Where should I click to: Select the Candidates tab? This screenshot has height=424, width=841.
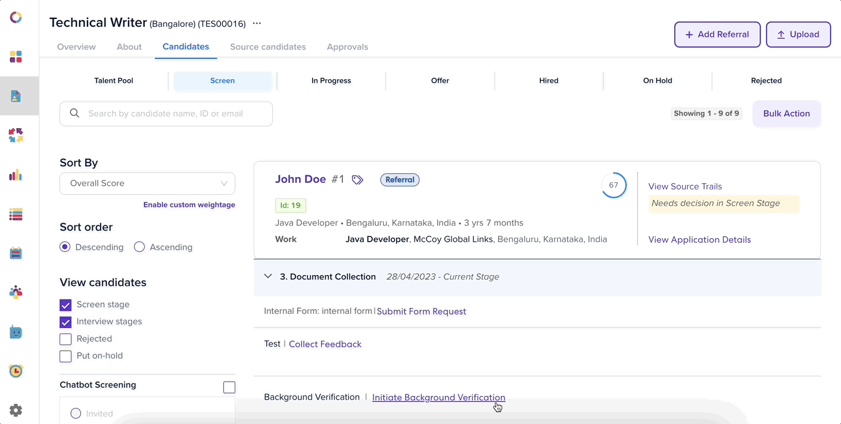coord(186,46)
